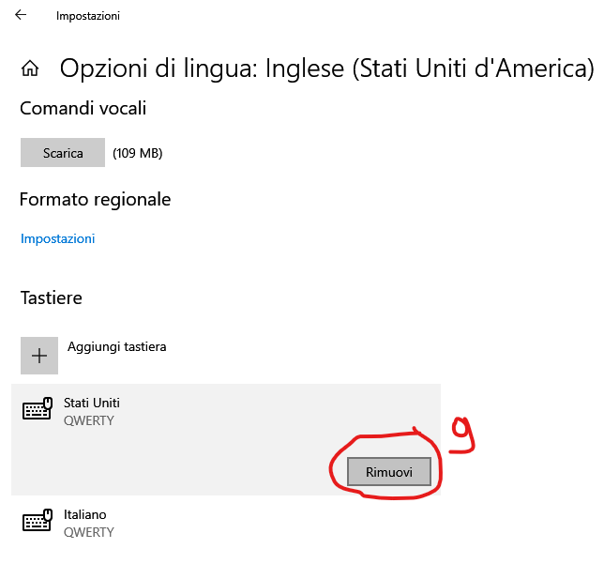The image size is (604, 564).
Task: Select the Italiano keyboard icon
Action: click(x=37, y=523)
